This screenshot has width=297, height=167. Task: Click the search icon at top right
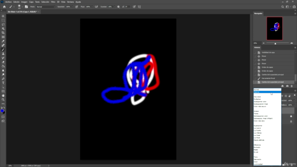(x=283, y=7)
